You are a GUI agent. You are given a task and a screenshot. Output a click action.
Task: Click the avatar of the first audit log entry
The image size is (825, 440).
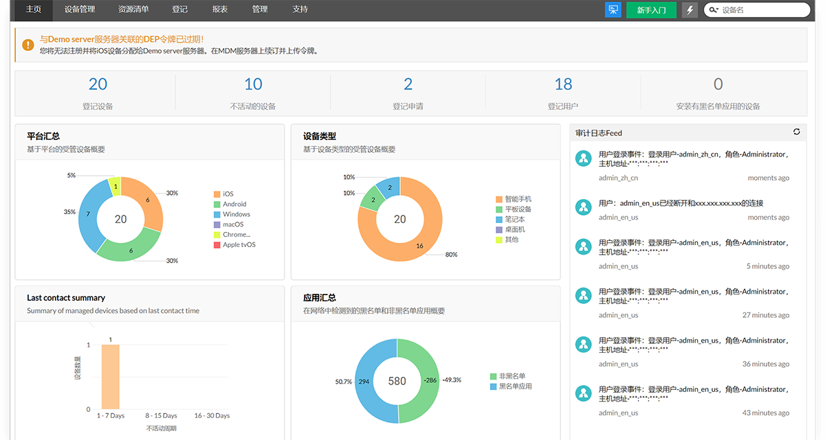tap(584, 159)
